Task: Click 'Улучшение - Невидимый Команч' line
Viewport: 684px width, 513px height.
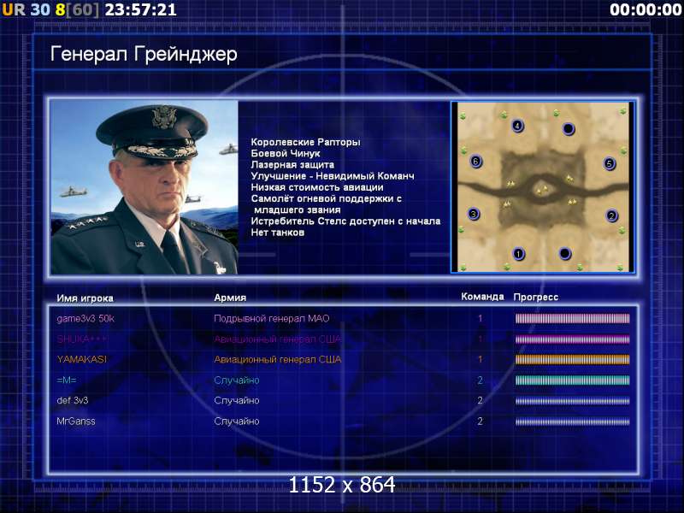Action: [333, 176]
